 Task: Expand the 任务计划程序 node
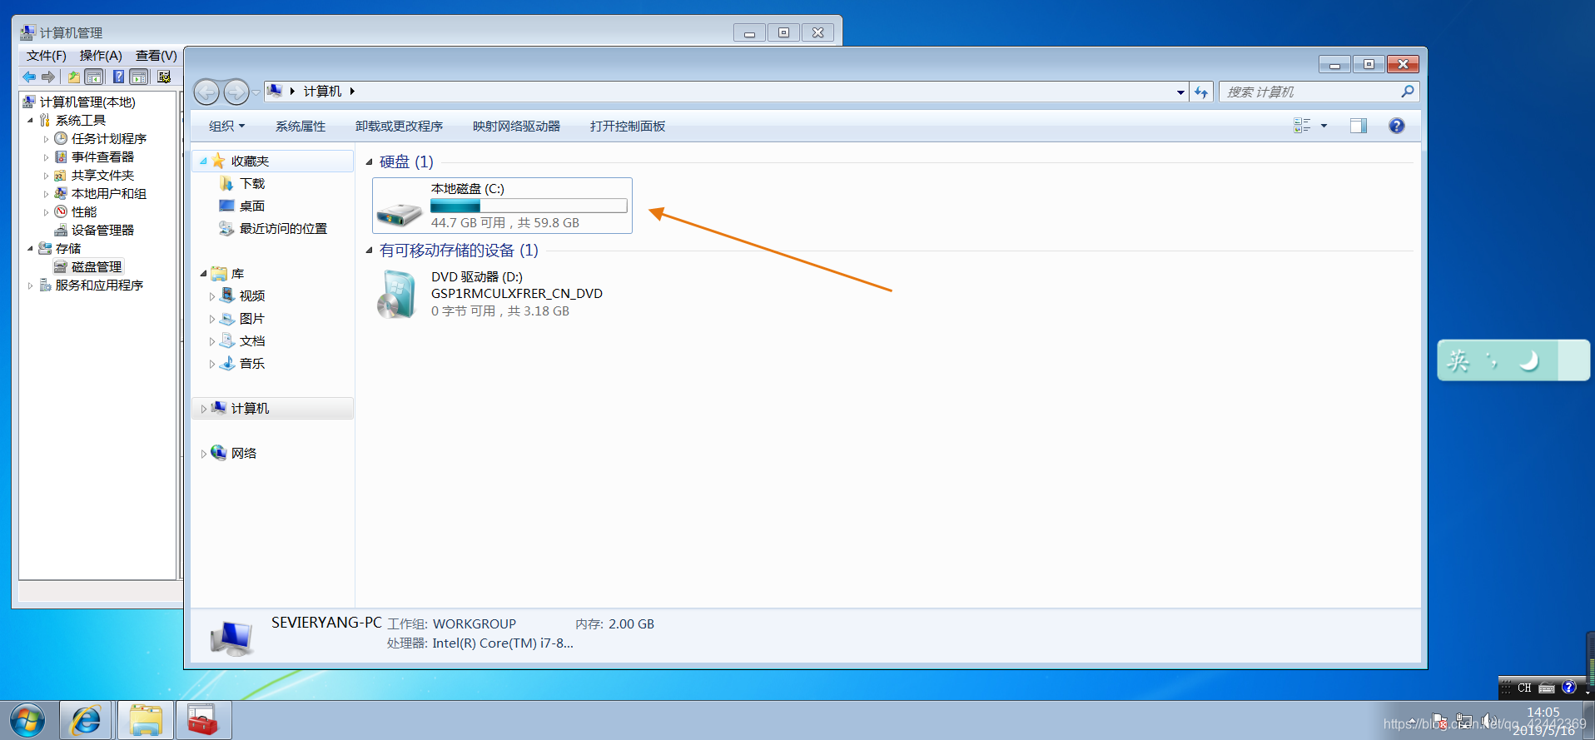pos(46,139)
